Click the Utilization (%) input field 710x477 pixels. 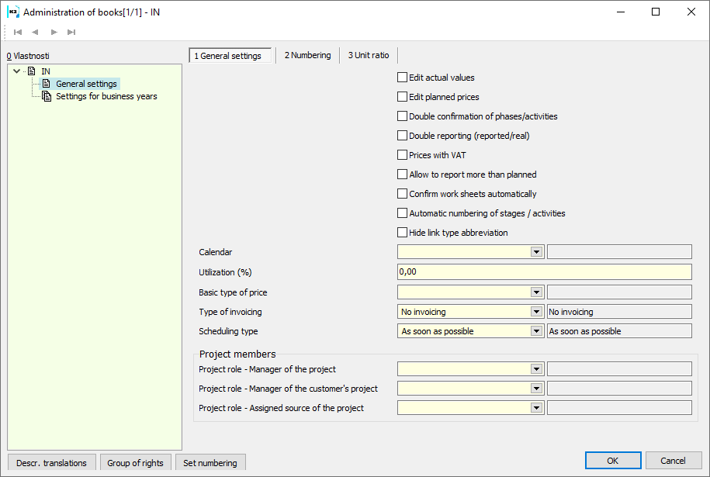point(544,272)
